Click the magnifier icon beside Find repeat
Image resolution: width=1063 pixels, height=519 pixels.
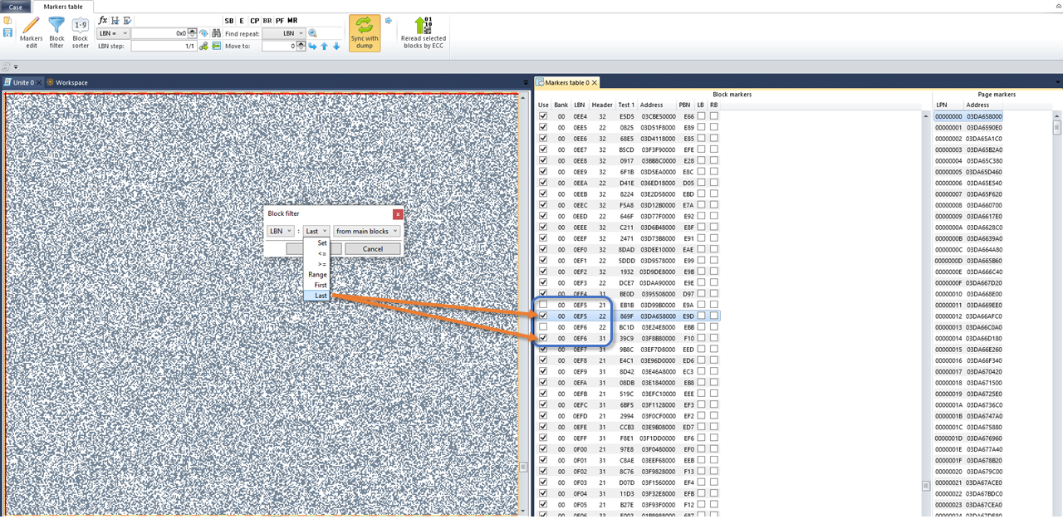(313, 33)
